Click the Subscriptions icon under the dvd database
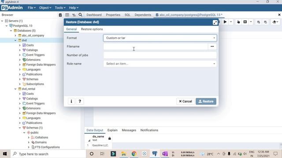The height and width of the screenshot is (158, 282). [24, 84]
